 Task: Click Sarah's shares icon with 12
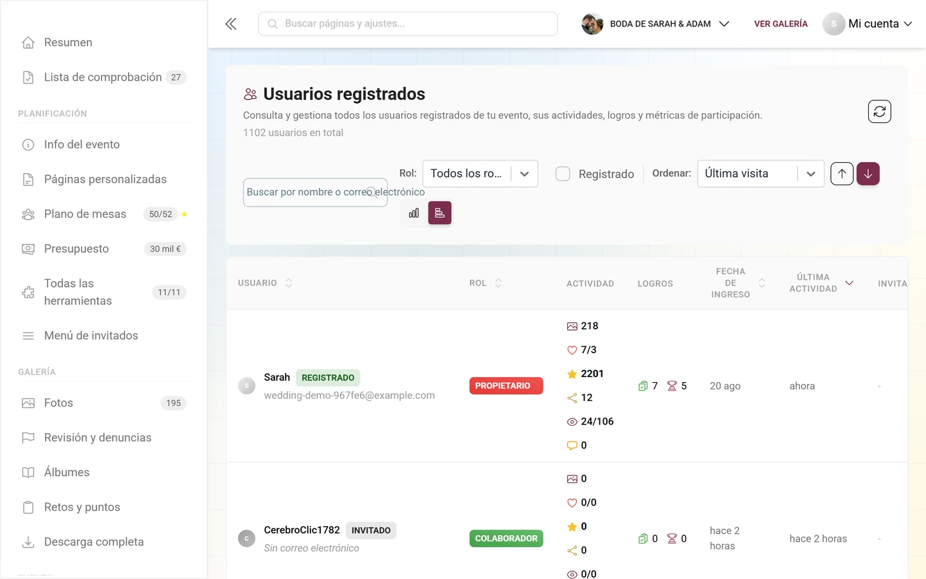[572, 398]
